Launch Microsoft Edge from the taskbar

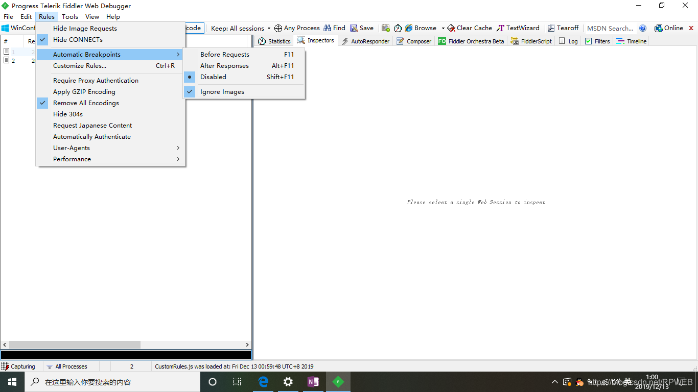coord(263,382)
